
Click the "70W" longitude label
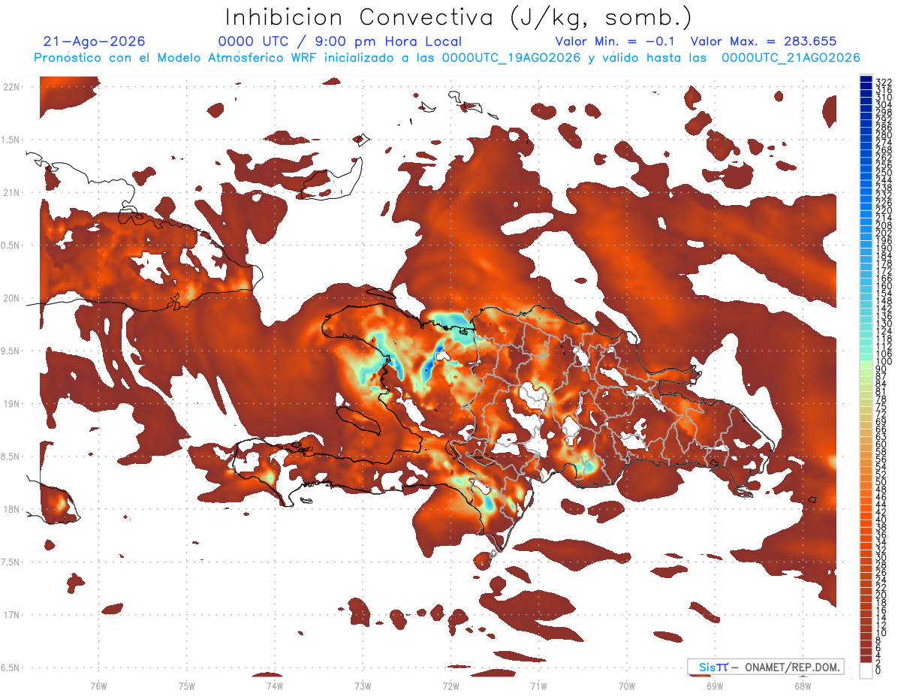[626, 686]
